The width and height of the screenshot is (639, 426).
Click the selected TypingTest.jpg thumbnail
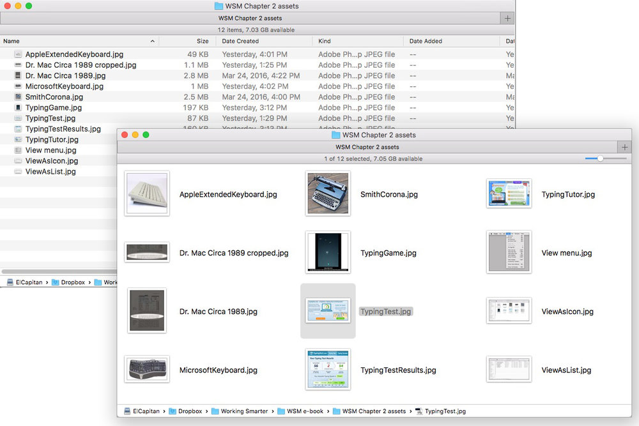click(x=328, y=311)
